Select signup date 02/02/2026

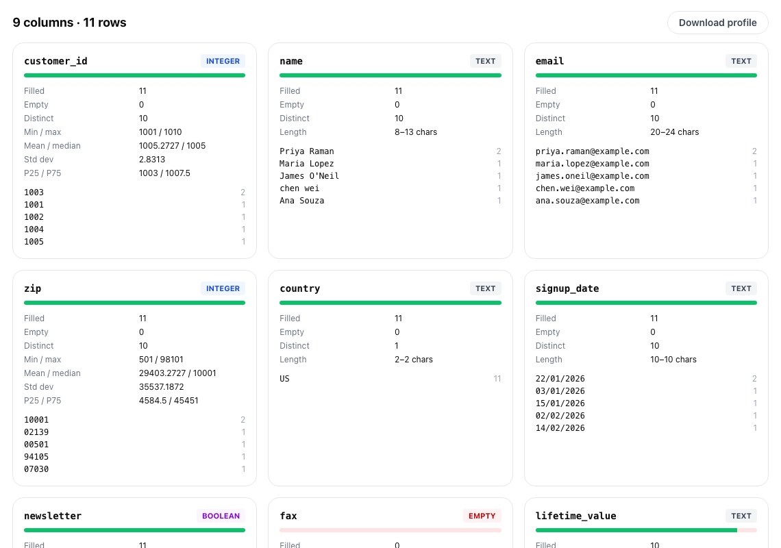click(x=560, y=416)
